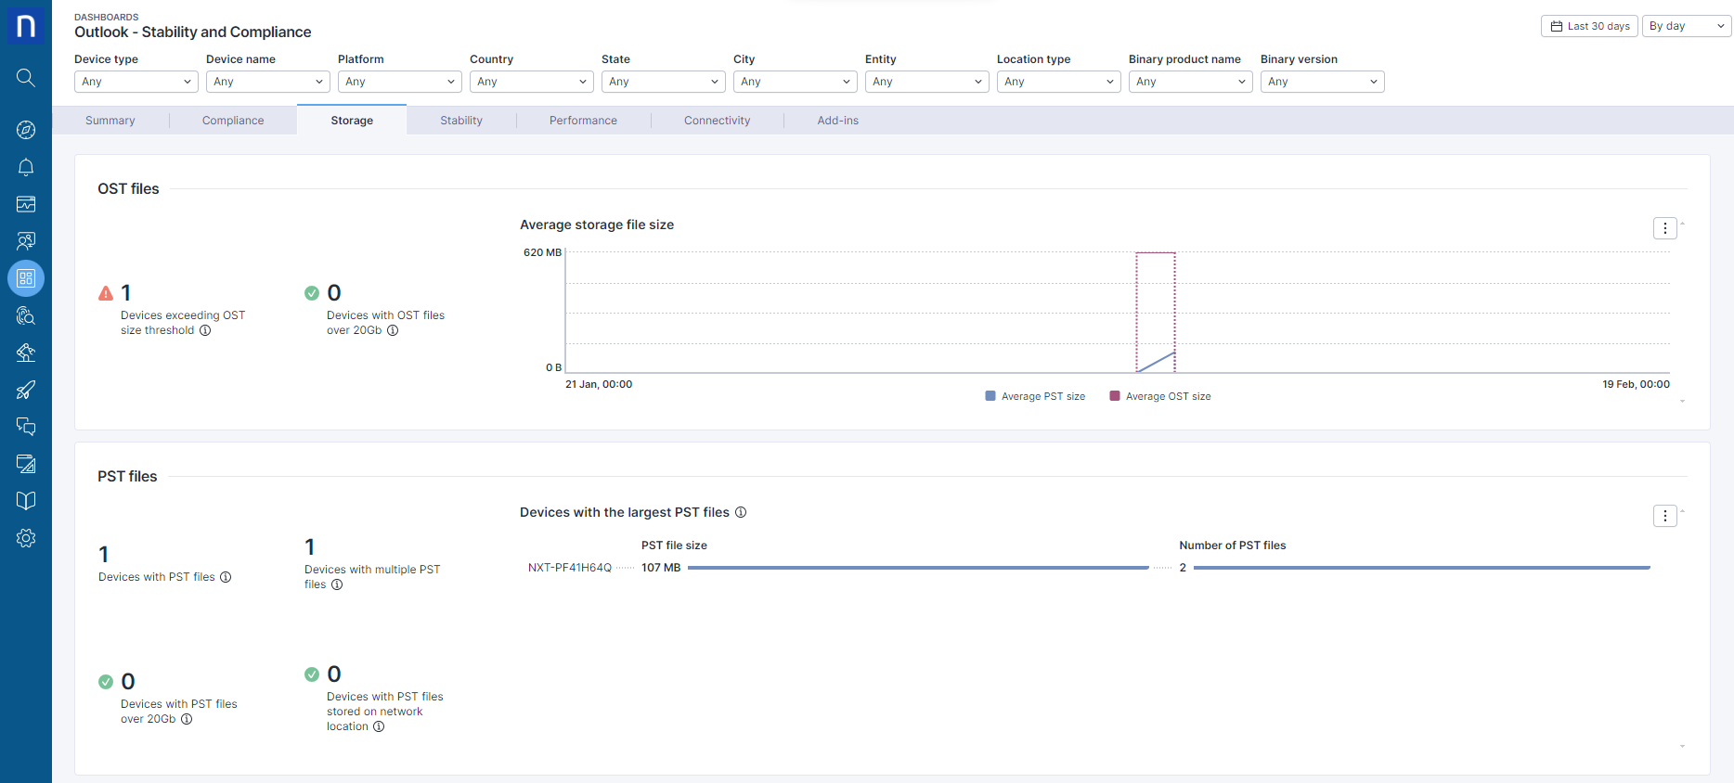The width and height of the screenshot is (1734, 783).
Task: Open the users screen icon in the sidebar
Action: click(26, 241)
